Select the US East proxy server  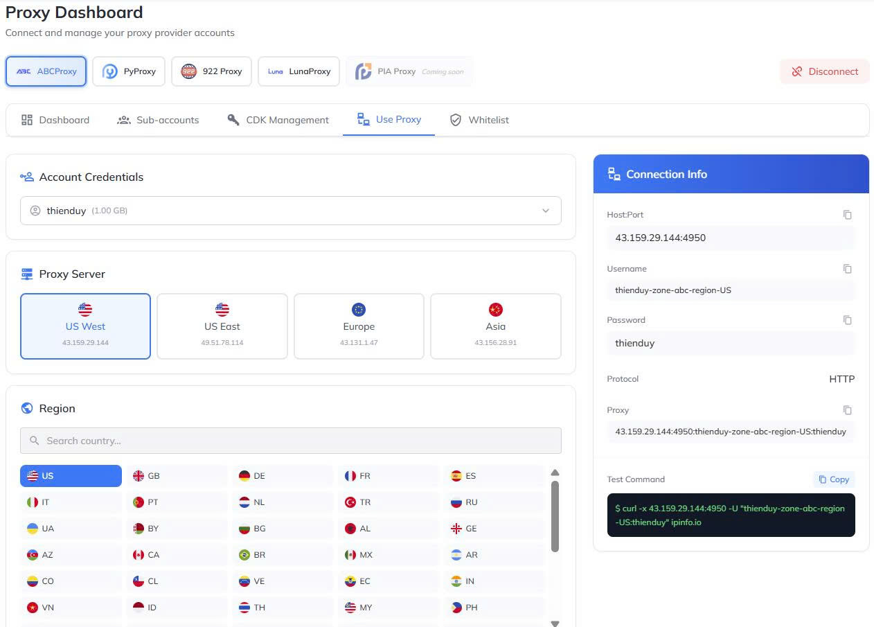tap(222, 326)
